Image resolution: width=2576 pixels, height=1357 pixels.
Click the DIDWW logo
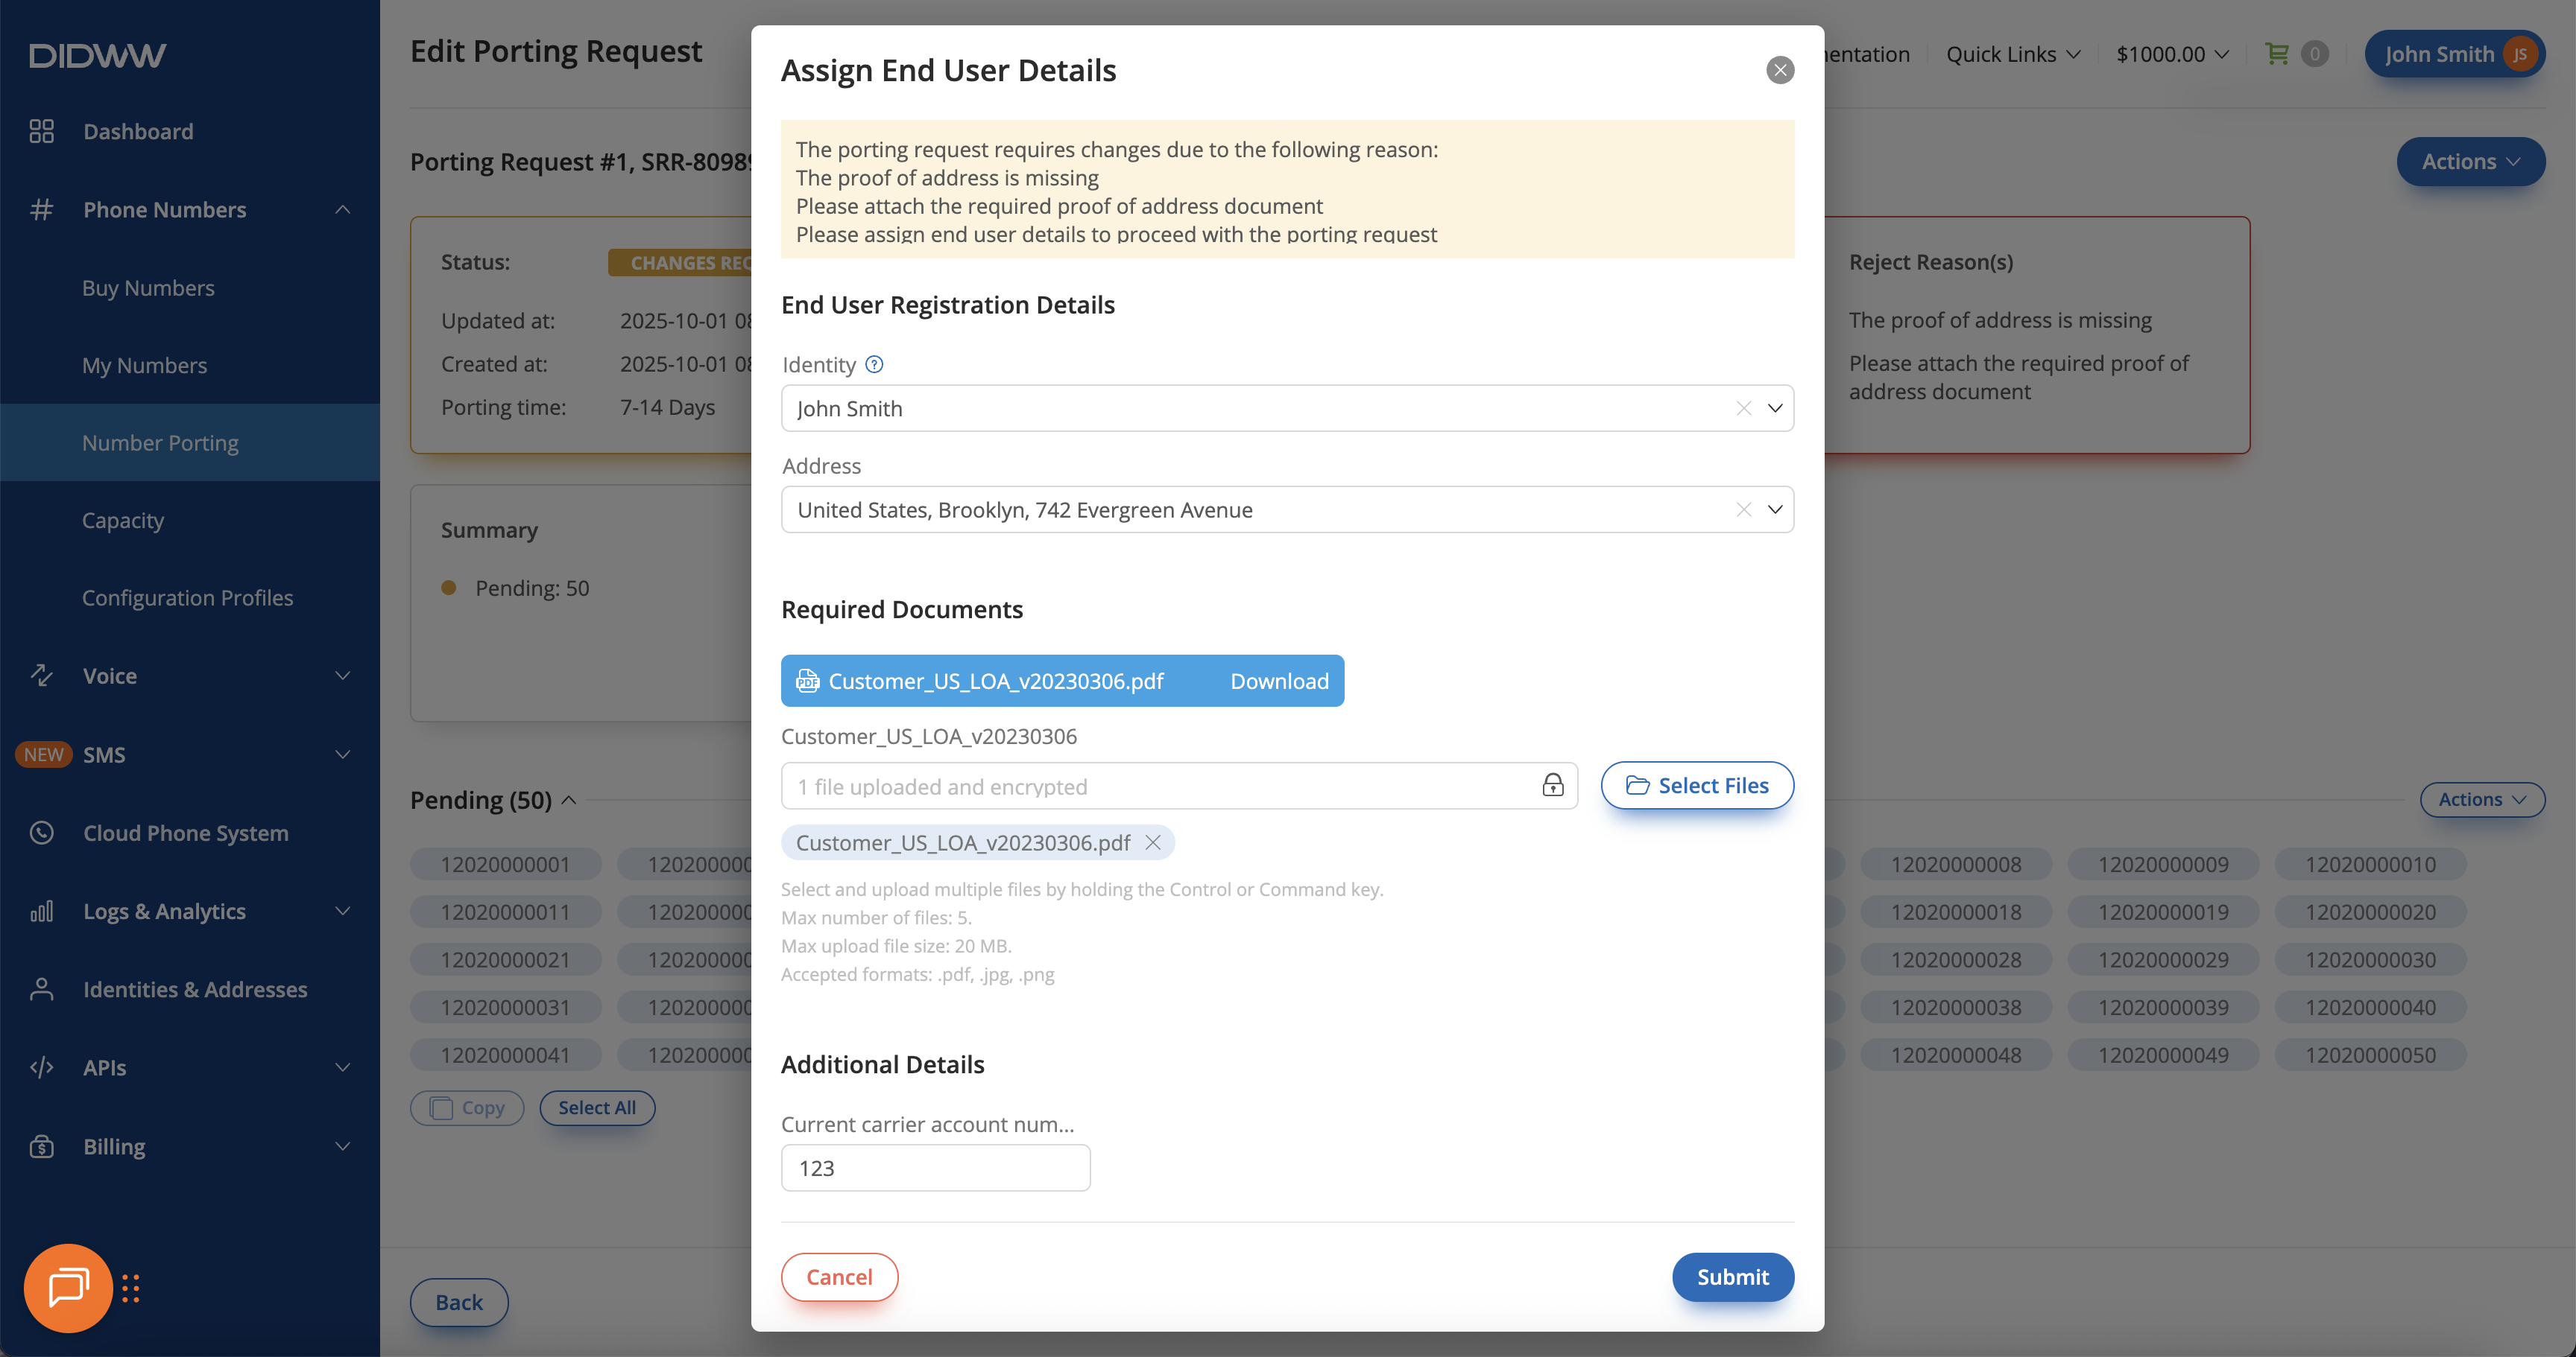[x=98, y=55]
